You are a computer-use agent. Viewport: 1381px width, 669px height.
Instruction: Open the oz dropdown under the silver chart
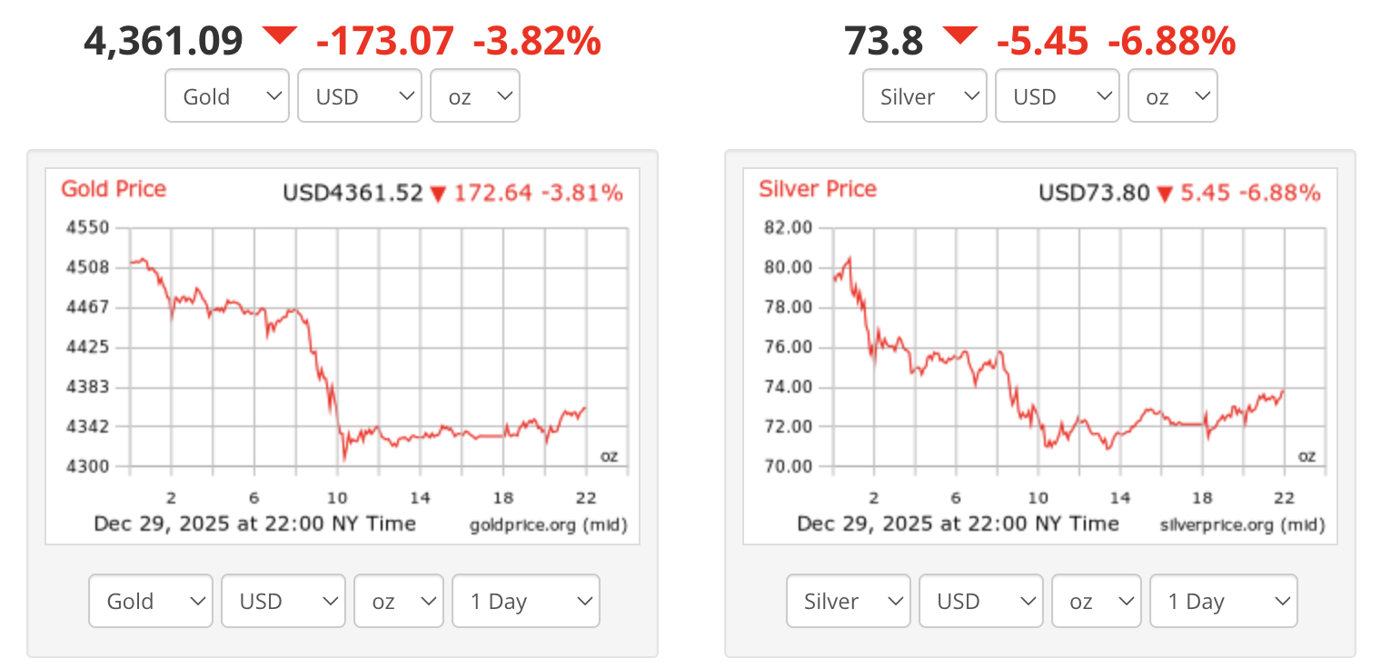[x=1096, y=601]
